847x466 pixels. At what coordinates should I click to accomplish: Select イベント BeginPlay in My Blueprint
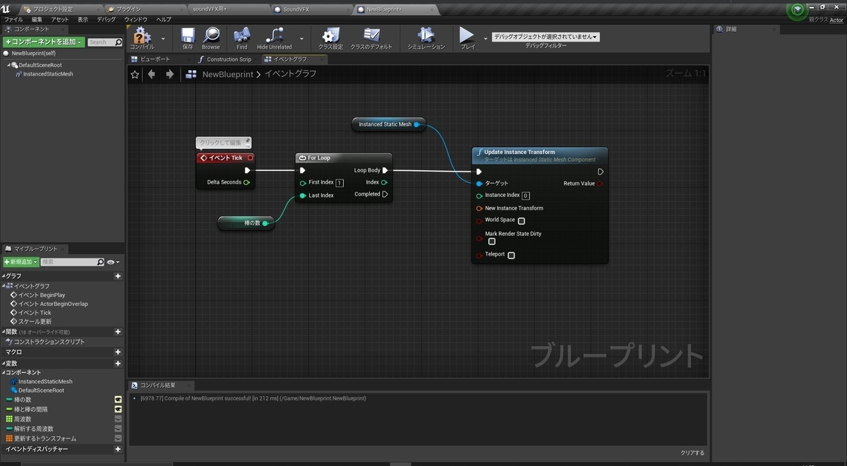[42, 295]
